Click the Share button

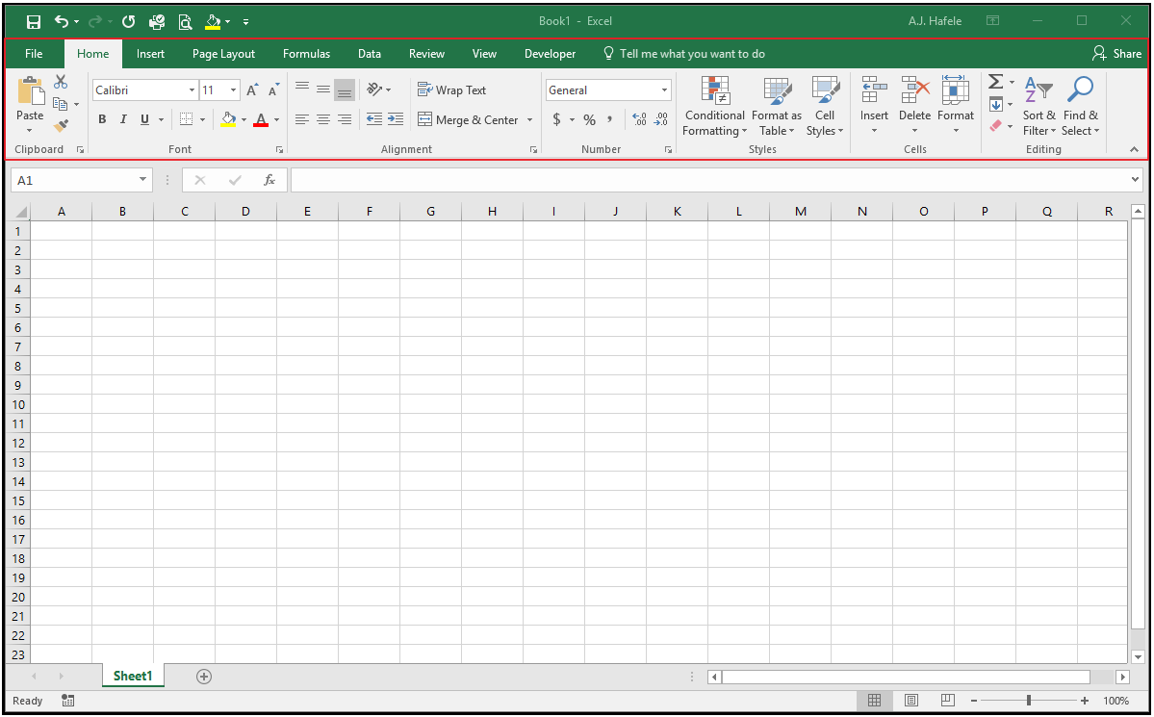click(1116, 54)
